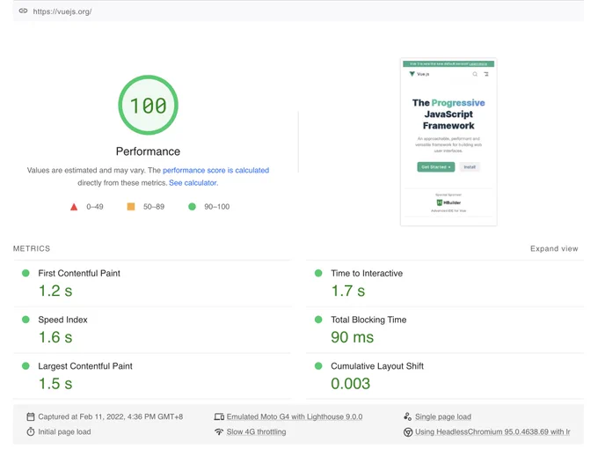The image size is (598, 449).
Task: Click the green circle 90–100 legend icon
Action: 193,207
